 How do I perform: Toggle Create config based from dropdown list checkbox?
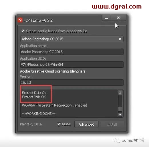click(x=23, y=31)
